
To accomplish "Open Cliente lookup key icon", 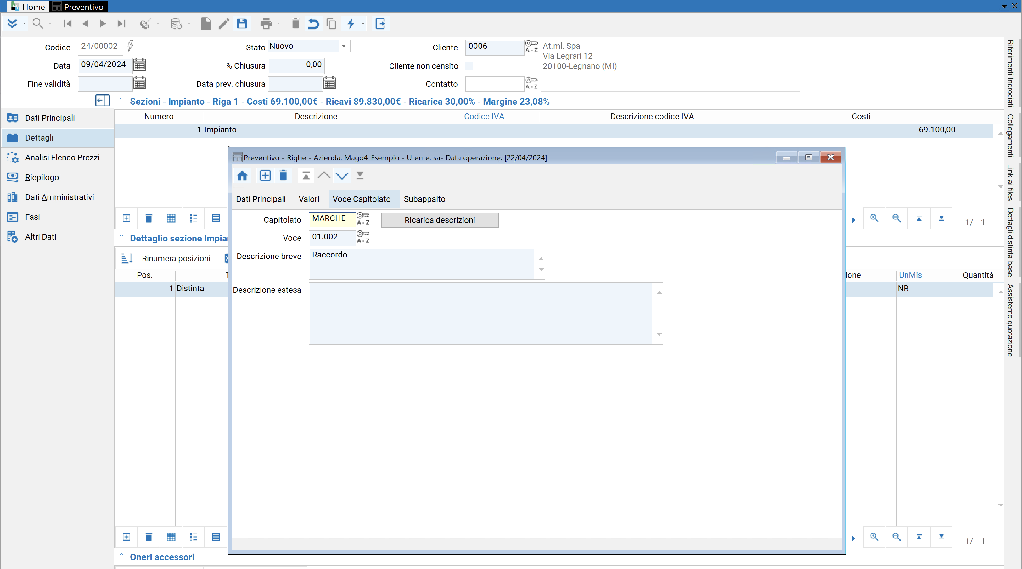I will click(531, 46).
